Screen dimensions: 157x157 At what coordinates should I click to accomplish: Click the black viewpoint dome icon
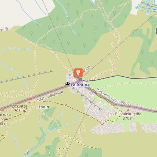coord(68,84)
